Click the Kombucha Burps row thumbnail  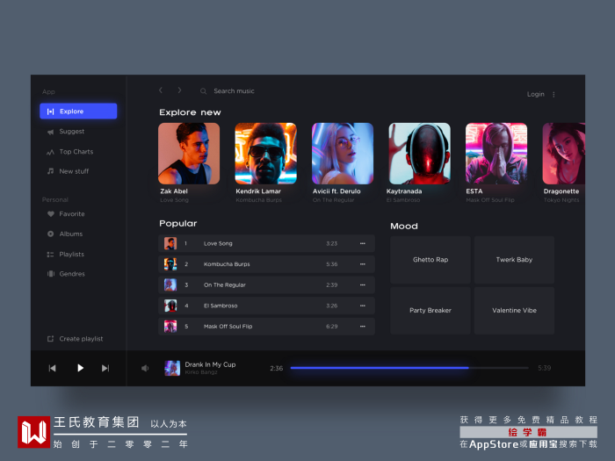click(x=170, y=264)
